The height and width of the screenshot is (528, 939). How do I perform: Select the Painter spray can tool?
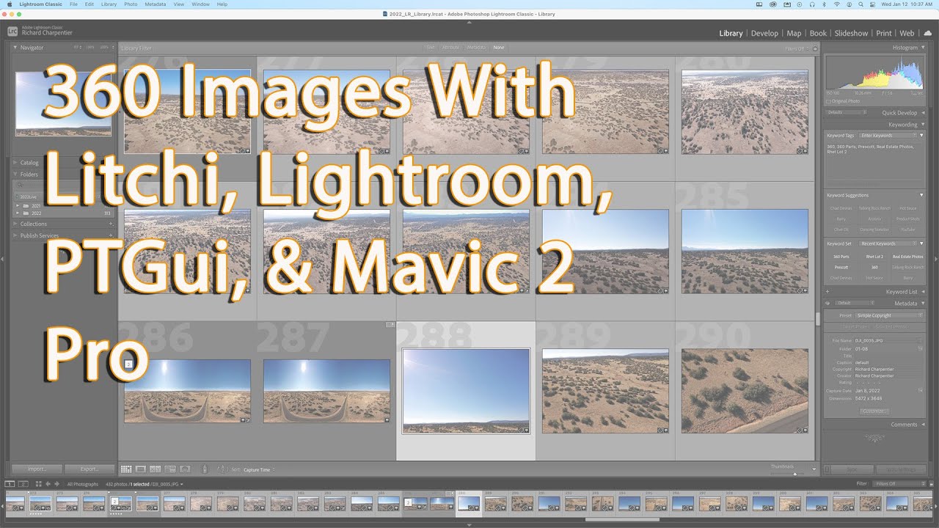click(205, 469)
